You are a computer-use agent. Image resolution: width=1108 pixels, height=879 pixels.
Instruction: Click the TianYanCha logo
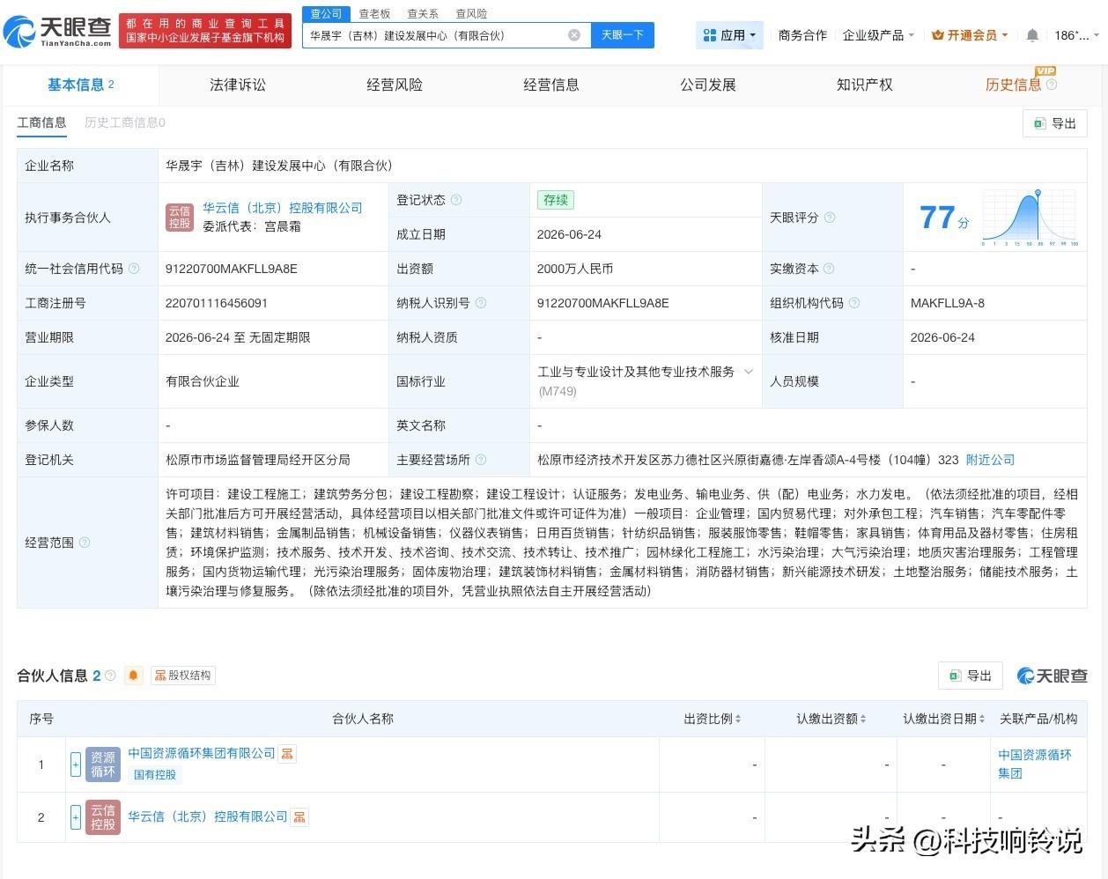tap(57, 32)
